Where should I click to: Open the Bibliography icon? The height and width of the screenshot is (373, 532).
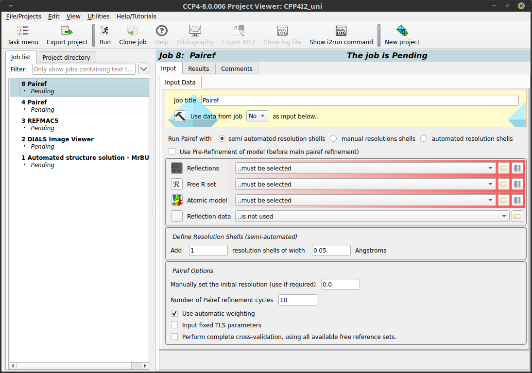tap(195, 31)
